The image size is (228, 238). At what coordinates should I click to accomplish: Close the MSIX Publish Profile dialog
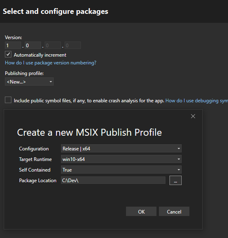[193, 116]
